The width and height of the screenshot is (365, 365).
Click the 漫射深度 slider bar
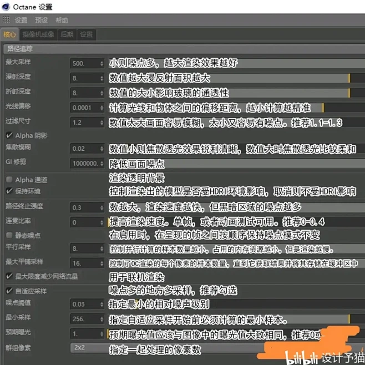pos(277,78)
